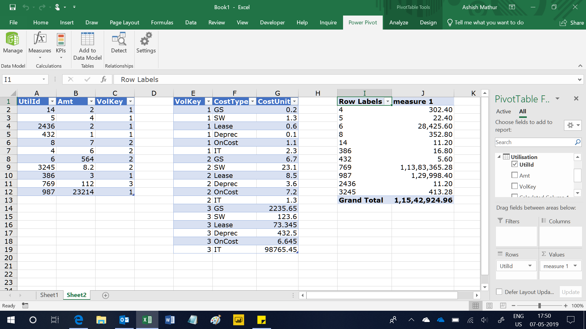Switch to Active fields tab

tap(503, 111)
